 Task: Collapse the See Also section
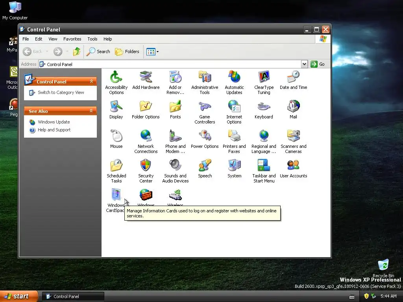[91, 111]
